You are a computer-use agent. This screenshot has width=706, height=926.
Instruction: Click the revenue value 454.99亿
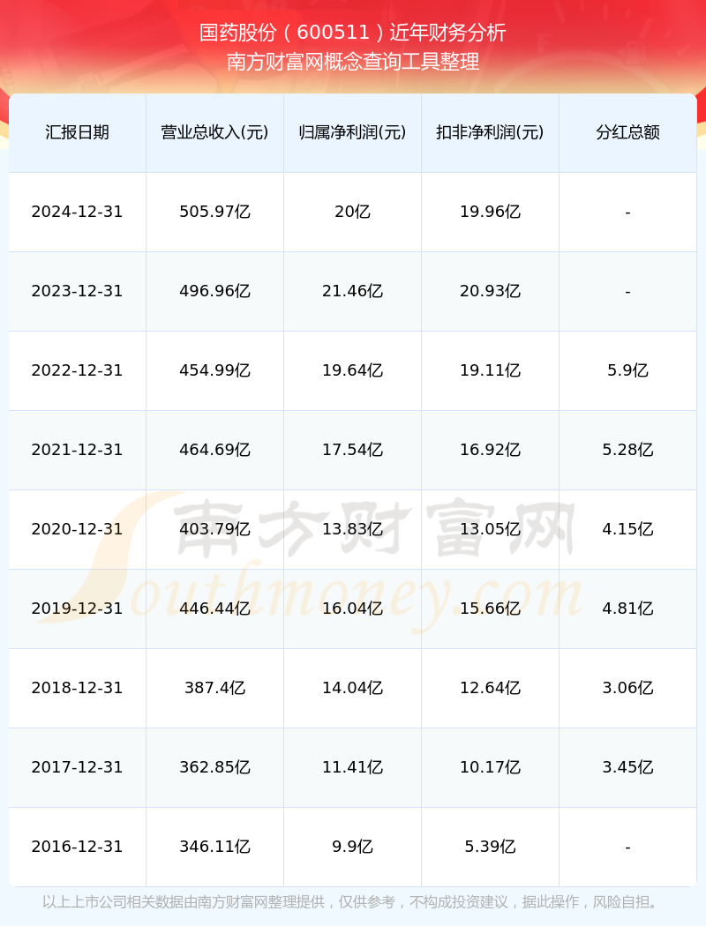click(x=215, y=370)
